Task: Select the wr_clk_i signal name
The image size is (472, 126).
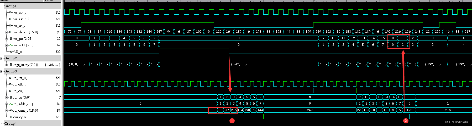Action: (20, 12)
